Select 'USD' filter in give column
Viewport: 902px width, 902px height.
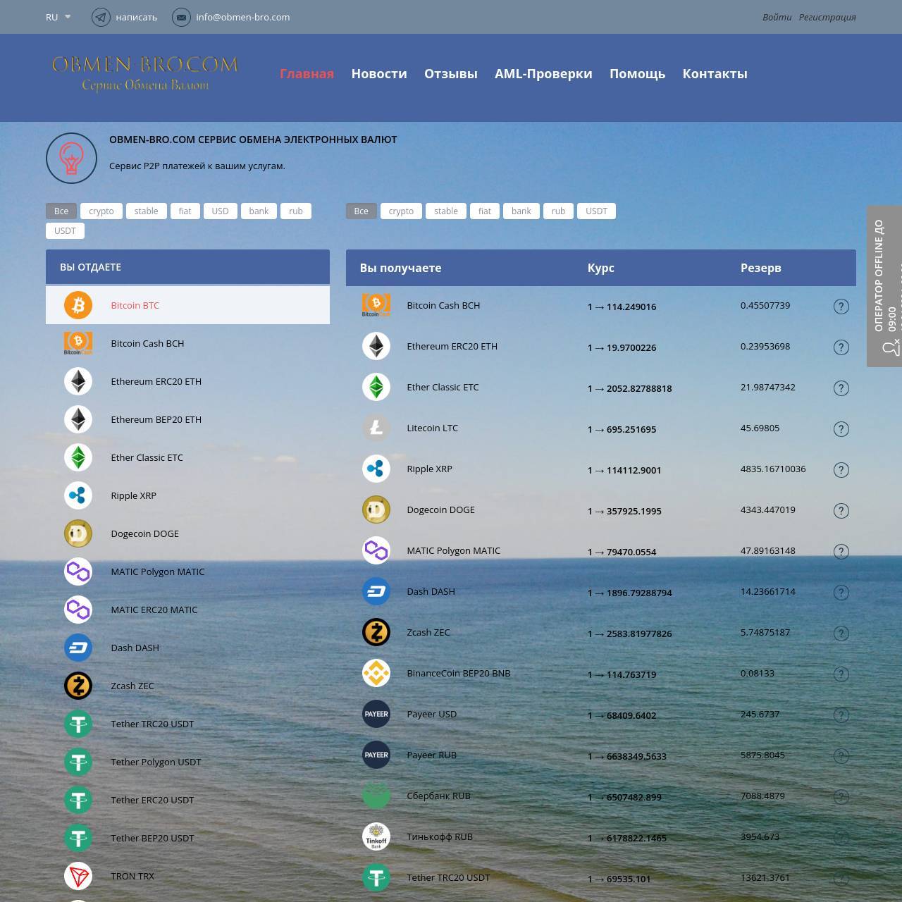point(220,211)
